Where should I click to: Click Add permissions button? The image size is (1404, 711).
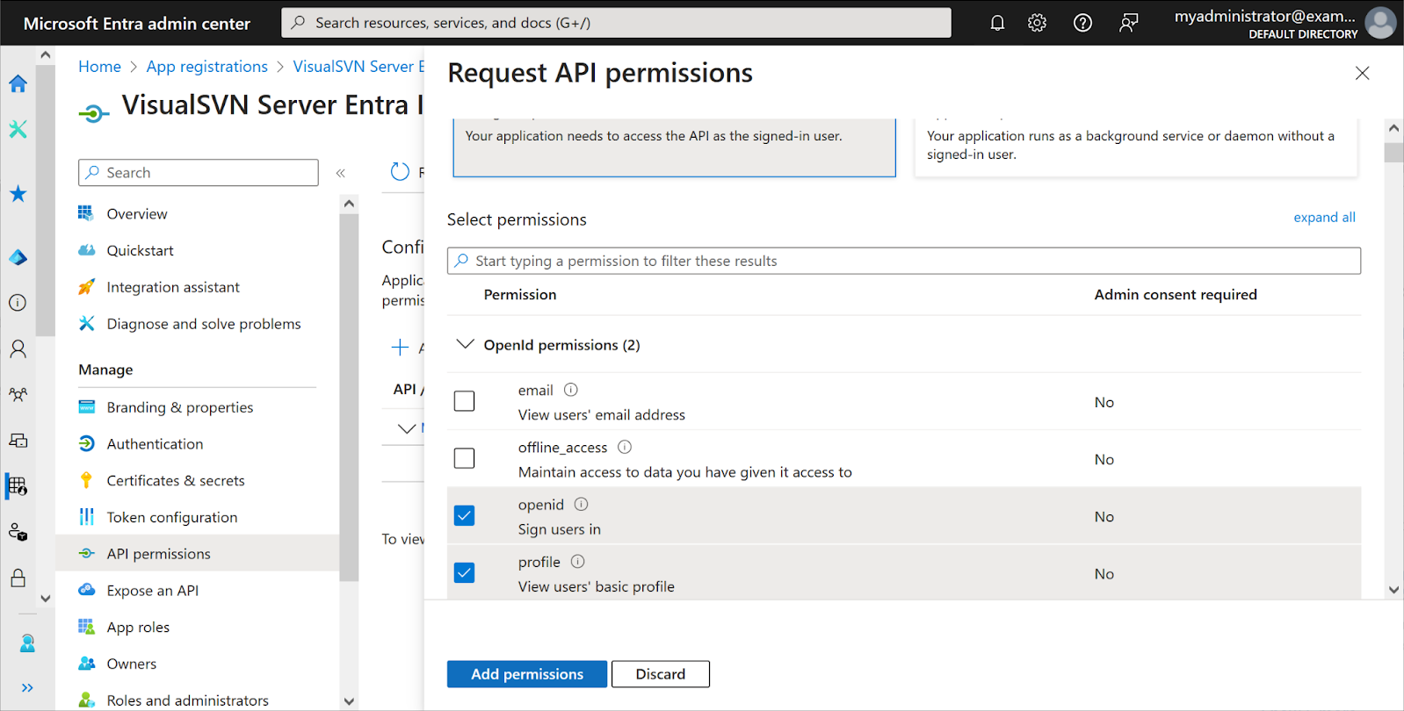point(527,674)
